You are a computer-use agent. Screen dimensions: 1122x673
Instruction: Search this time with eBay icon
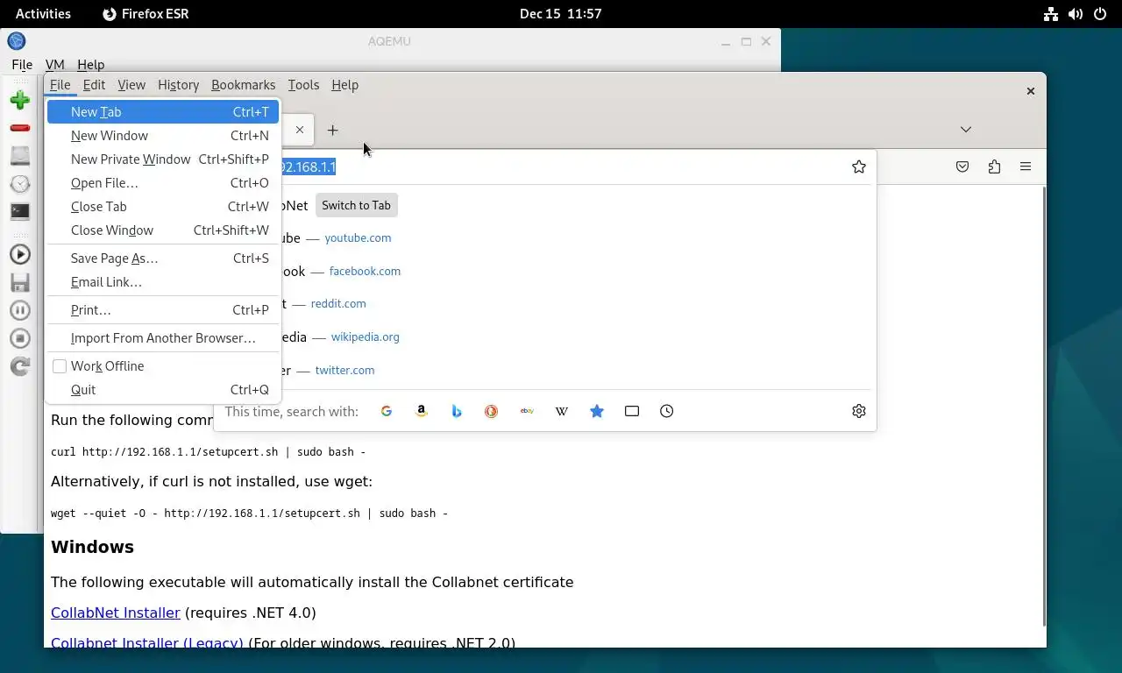[x=527, y=411]
